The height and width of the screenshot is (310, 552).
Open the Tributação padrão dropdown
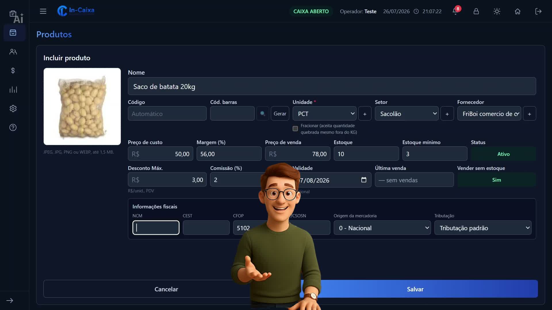point(483,228)
